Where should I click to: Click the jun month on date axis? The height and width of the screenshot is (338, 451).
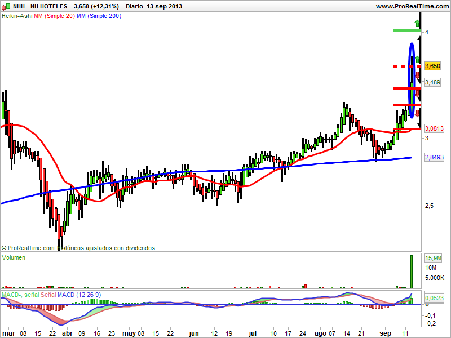click(x=194, y=333)
